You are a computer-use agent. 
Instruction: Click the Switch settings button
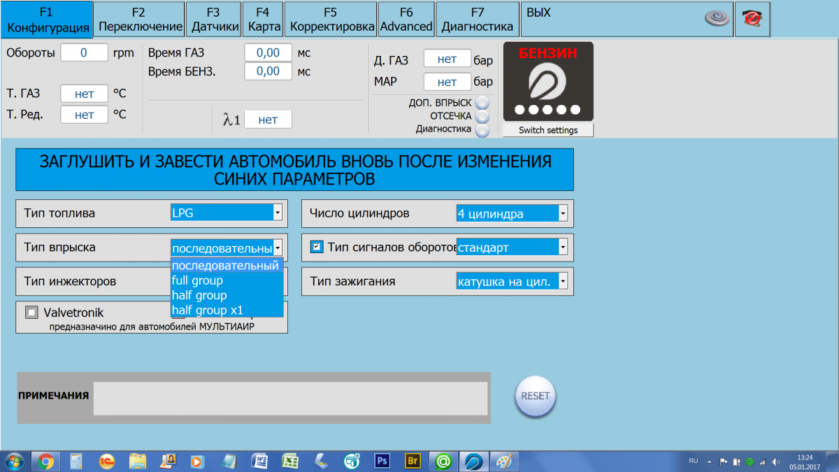pos(548,130)
